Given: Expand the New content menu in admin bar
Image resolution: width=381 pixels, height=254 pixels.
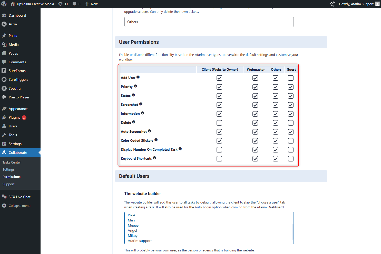Looking at the screenshot, I should (x=91, y=4).
